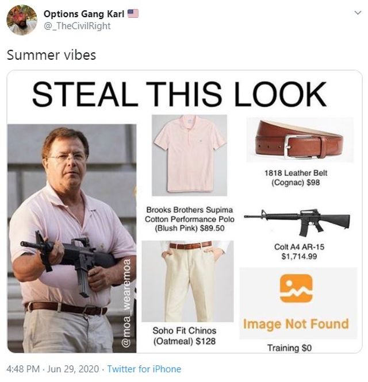Click the US flag emoji beside name
This screenshot has width=368, height=382.
pos(133,13)
